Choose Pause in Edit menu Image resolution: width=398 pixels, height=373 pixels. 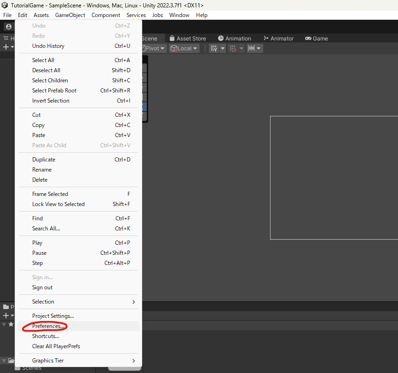pyautogui.click(x=78, y=253)
